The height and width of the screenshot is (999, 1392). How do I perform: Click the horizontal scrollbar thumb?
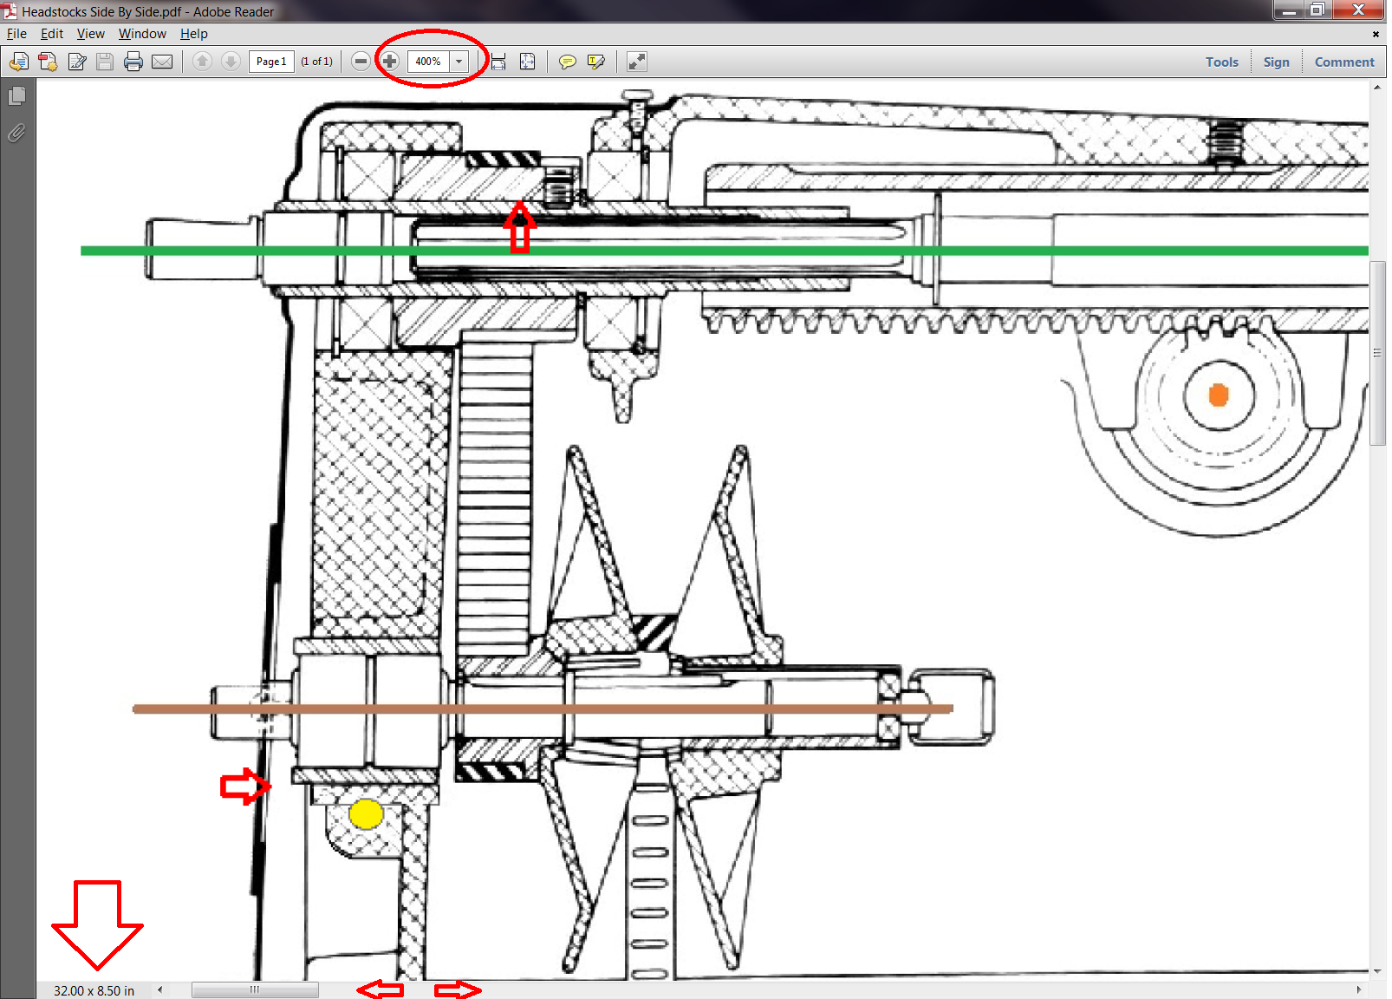coord(255,989)
